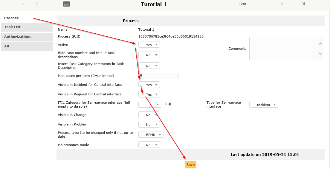Image resolution: width=330 pixels, height=169 pixels.
Task: Change Type for Self-service interface dropdown
Action: coord(263,105)
